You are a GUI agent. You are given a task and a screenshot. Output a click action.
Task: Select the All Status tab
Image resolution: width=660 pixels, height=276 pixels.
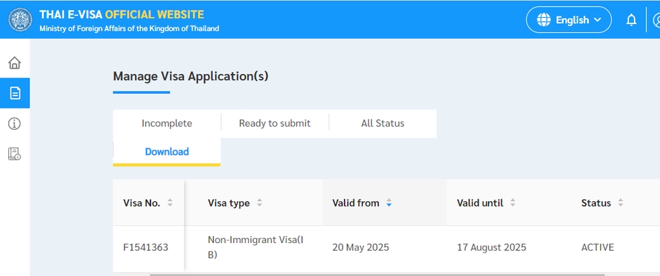click(382, 124)
